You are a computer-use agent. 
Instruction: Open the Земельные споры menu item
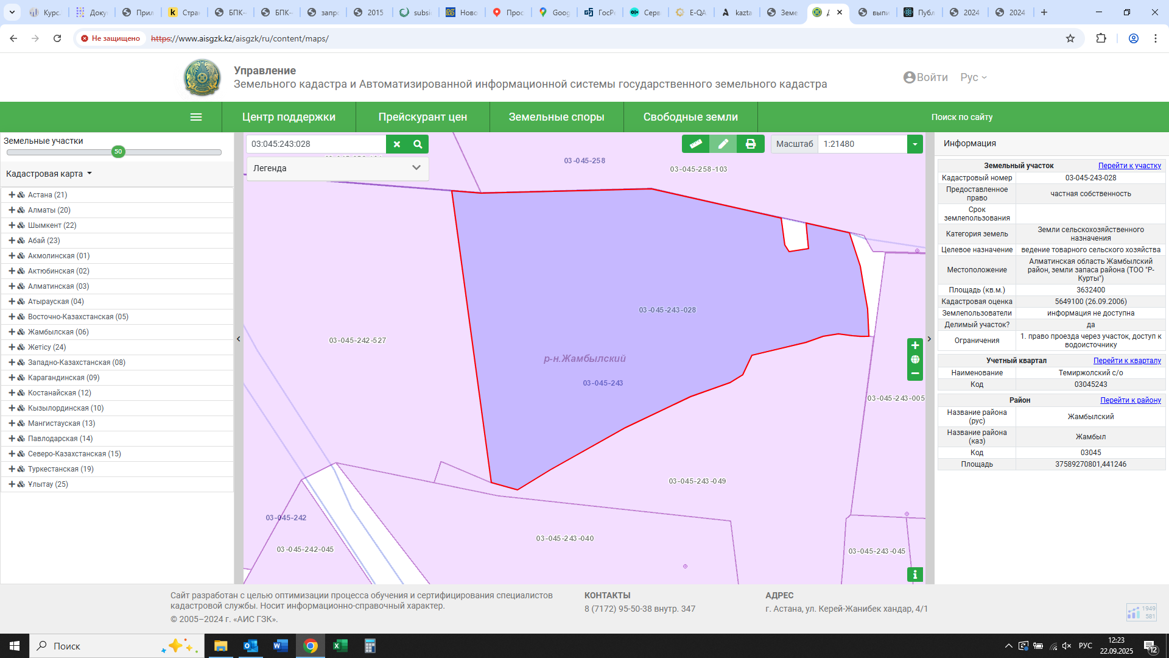click(556, 117)
